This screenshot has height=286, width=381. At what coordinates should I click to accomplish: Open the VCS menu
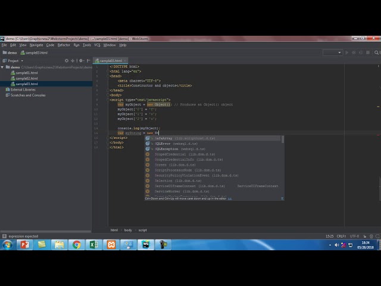(97, 45)
